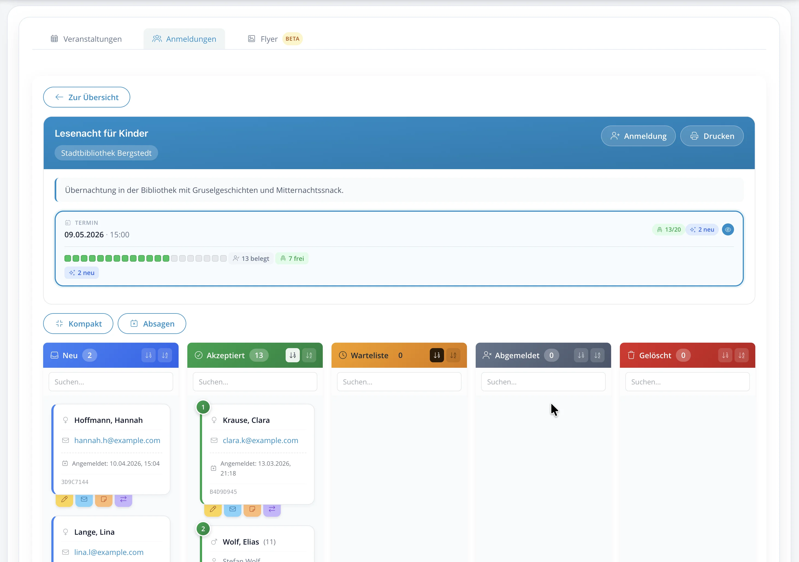Click descending sort icon in Gelöscht column
Viewport: 799px width, 562px height.
coord(725,355)
